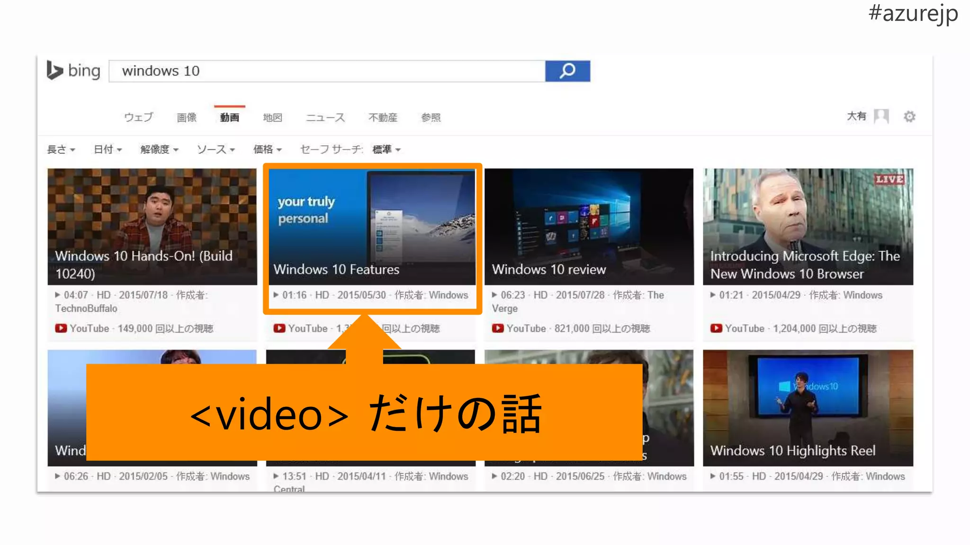Click YouTube icon under Microsoft Edge video

coord(716,328)
